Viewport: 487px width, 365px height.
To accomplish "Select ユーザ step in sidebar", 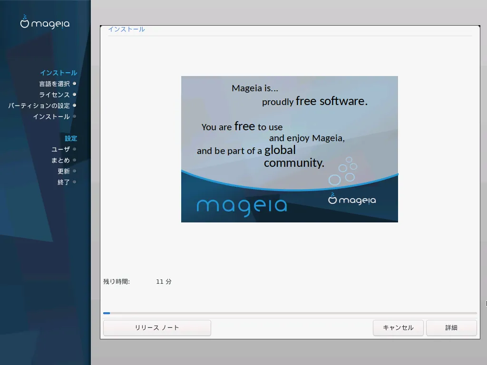I will pos(60,149).
